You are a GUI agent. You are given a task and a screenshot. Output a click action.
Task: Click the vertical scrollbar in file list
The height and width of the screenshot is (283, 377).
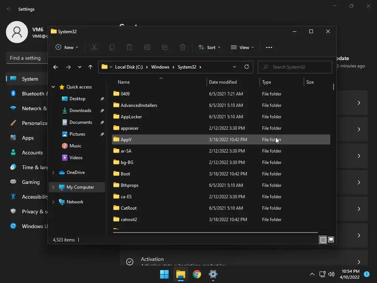[334, 87]
